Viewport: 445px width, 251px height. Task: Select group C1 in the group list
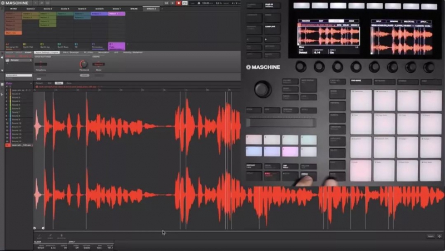click(48, 46)
